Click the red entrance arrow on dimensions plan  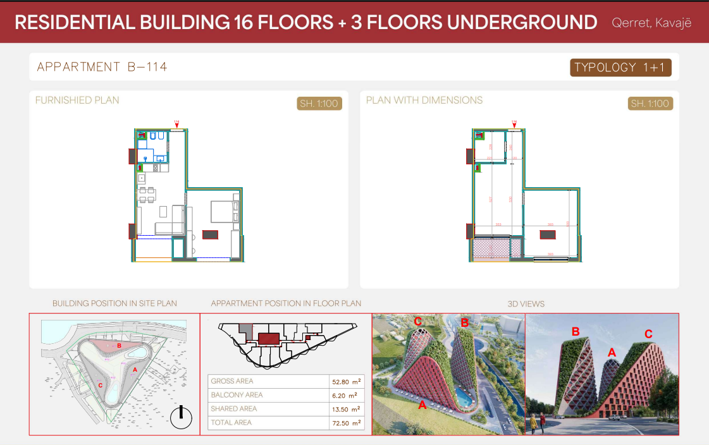tap(514, 125)
